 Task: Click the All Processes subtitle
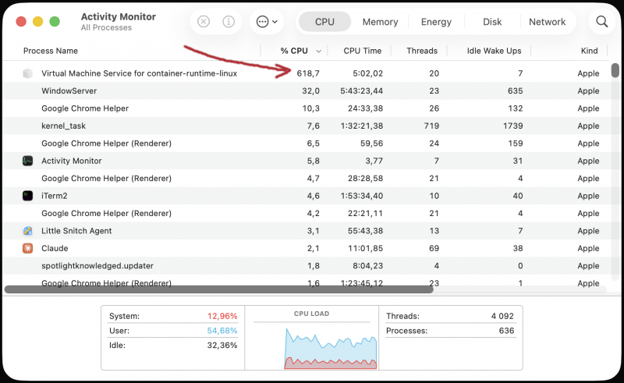tap(106, 27)
